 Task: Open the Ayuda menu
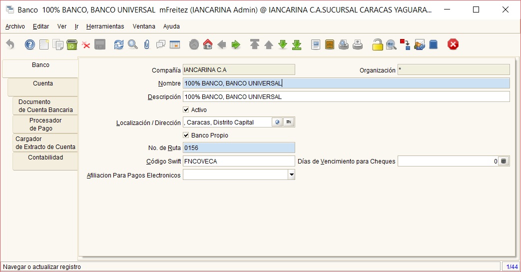coord(171,26)
